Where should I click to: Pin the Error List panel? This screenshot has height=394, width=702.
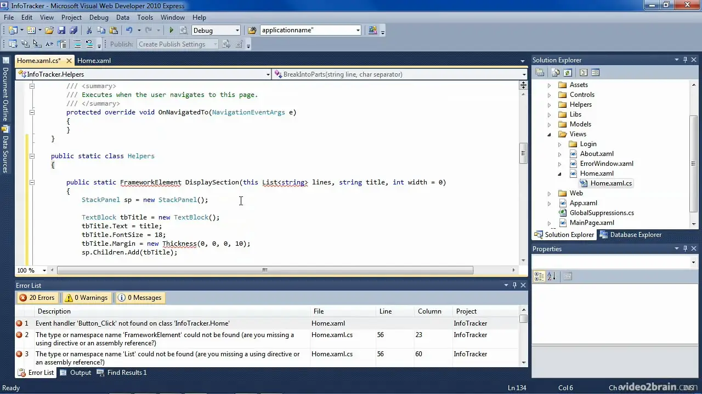coord(514,285)
